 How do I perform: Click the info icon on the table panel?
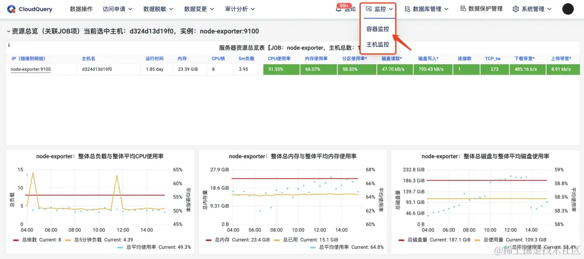(9, 45)
